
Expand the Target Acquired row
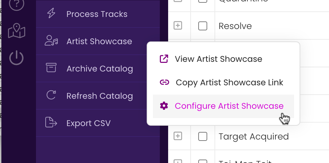pos(178,136)
